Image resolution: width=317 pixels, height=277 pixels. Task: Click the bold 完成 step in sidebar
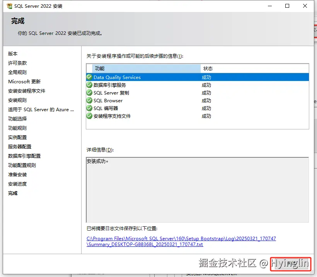point(13,193)
